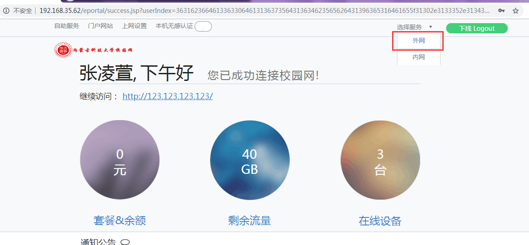Click the 您已成功连接校园网! message

[x=263, y=75]
